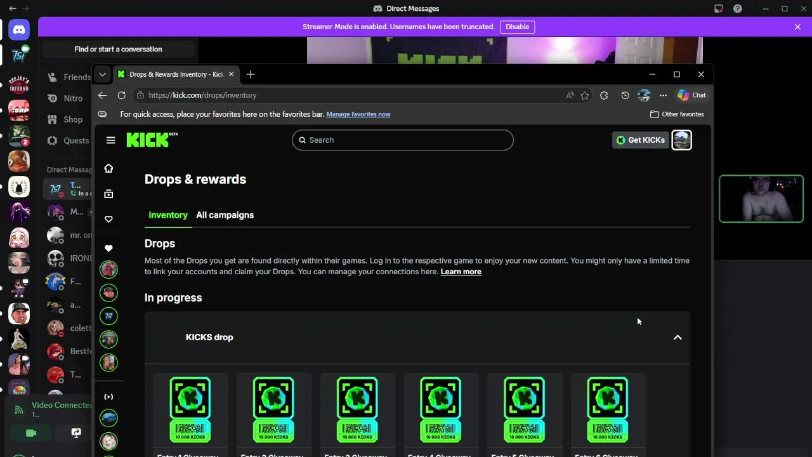Open the Copilot Chat button in browser
Viewport: 812px width, 457px height.
coord(691,95)
